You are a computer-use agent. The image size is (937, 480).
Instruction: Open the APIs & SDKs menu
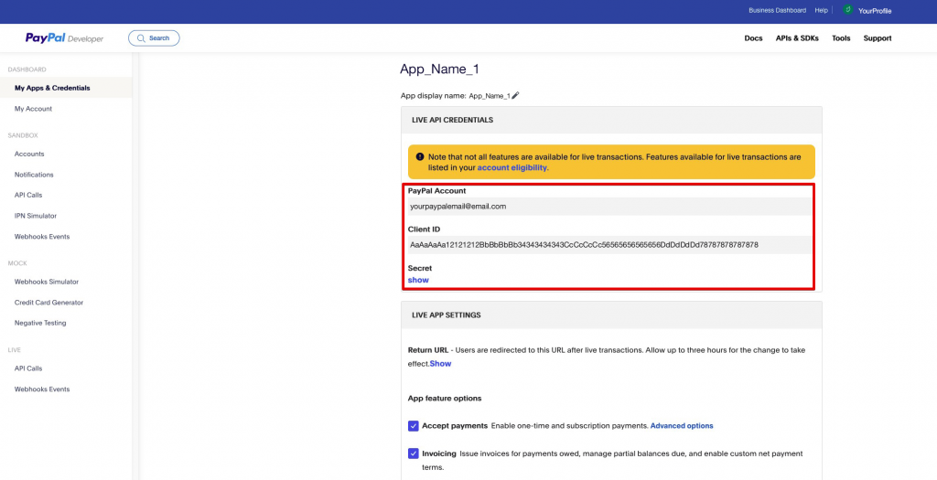797,38
